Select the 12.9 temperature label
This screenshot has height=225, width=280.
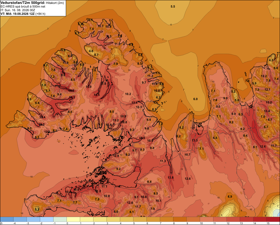pyautogui.click(x=116, y=156)
